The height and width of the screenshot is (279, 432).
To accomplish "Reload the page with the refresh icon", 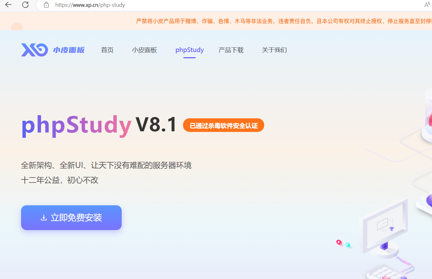I will tap(25, 5).
